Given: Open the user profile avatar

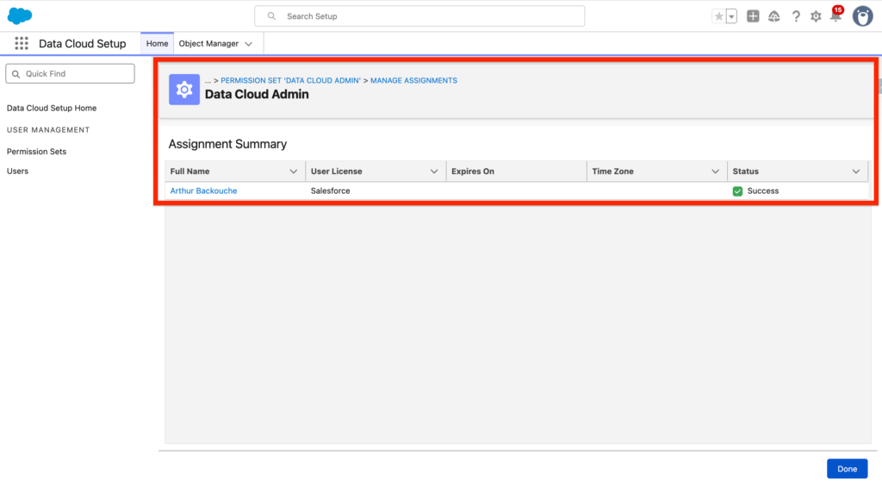Looking at the screenshot, I should [x=862, y=16].
